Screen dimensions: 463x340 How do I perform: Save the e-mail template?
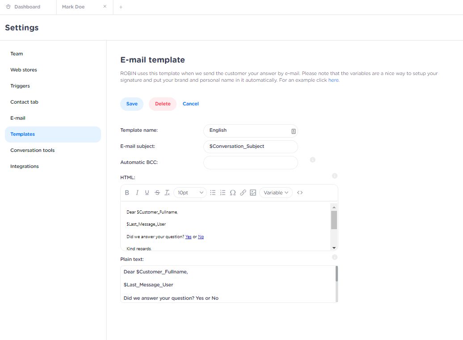coord(132,104)
